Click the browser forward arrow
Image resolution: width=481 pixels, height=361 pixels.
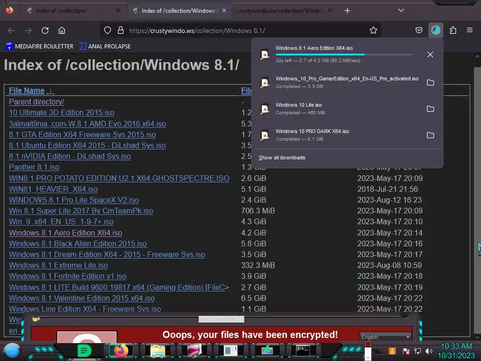[28, 31]
